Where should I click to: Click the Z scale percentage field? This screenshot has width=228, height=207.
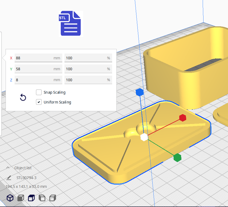click(88, 80)
